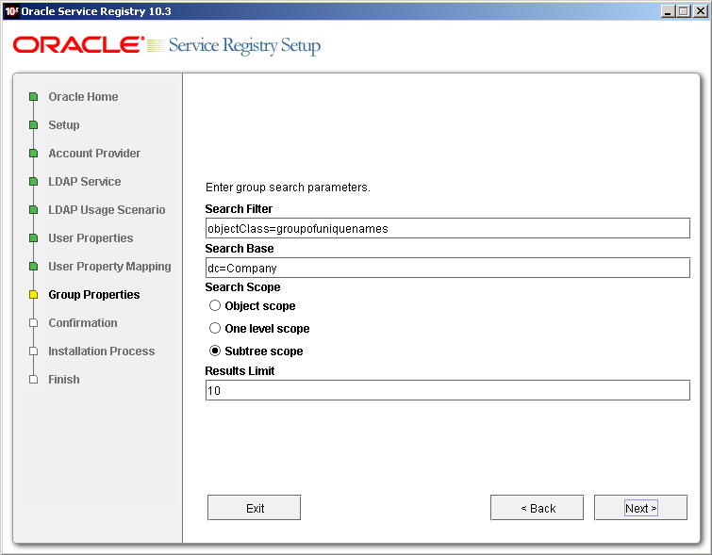Click the 'Enter group search parameters.' text
712x555 pixels.
[288, 188]
